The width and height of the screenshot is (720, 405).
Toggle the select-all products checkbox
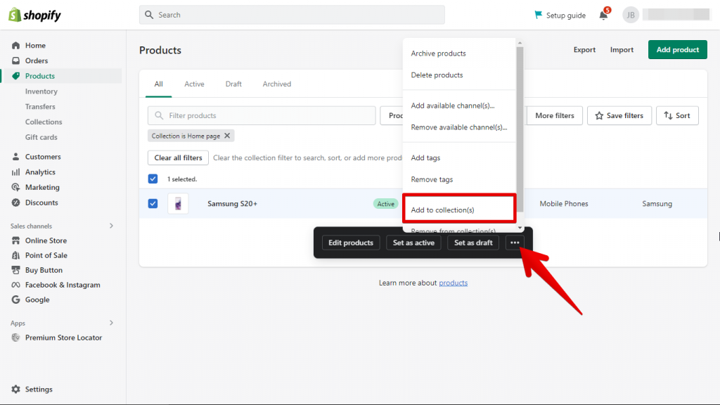[x=153, y=179]
